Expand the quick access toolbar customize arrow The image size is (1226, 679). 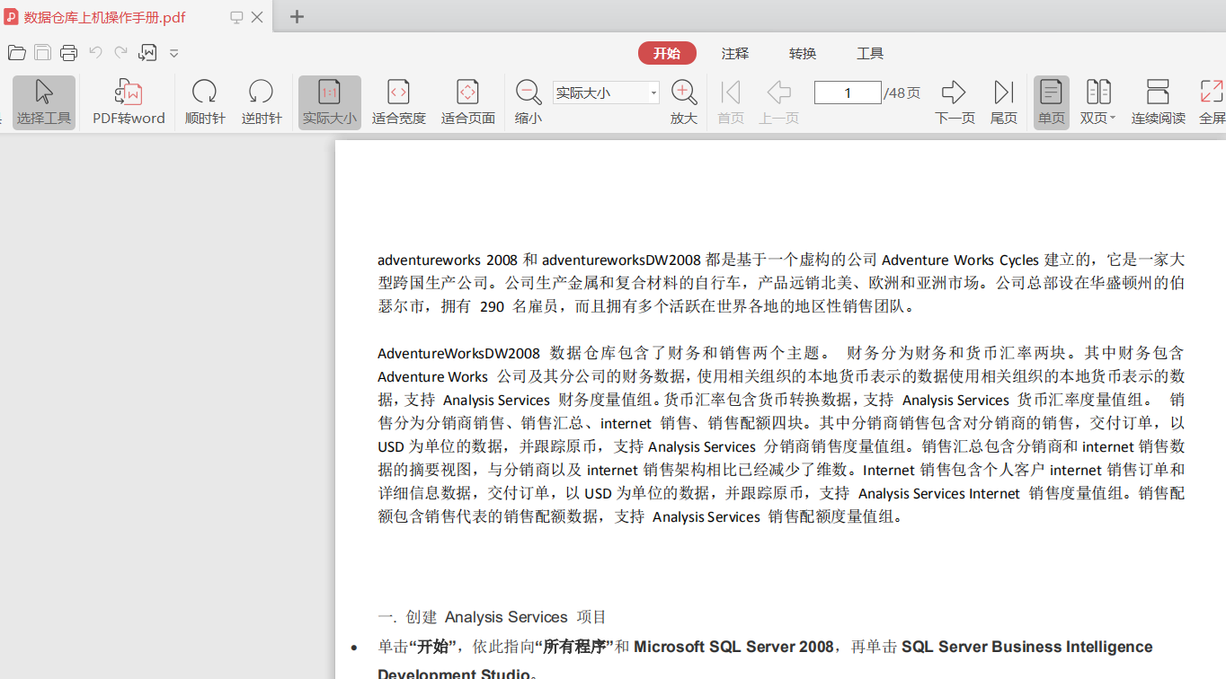pyautogui.click(x=174, y=54)
